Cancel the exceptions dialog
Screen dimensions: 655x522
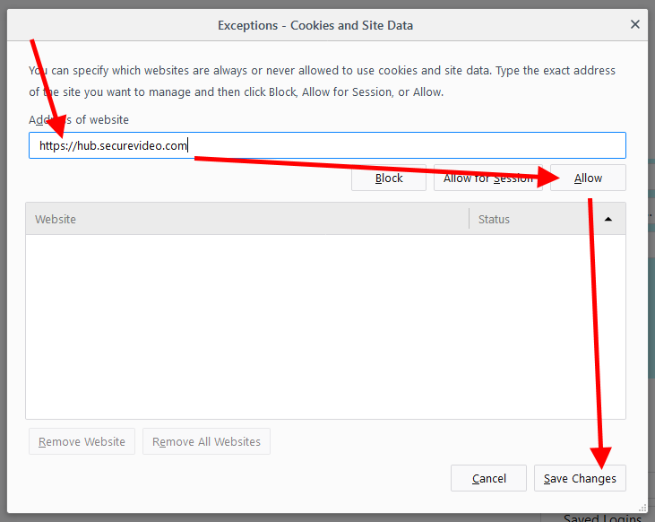488,478
